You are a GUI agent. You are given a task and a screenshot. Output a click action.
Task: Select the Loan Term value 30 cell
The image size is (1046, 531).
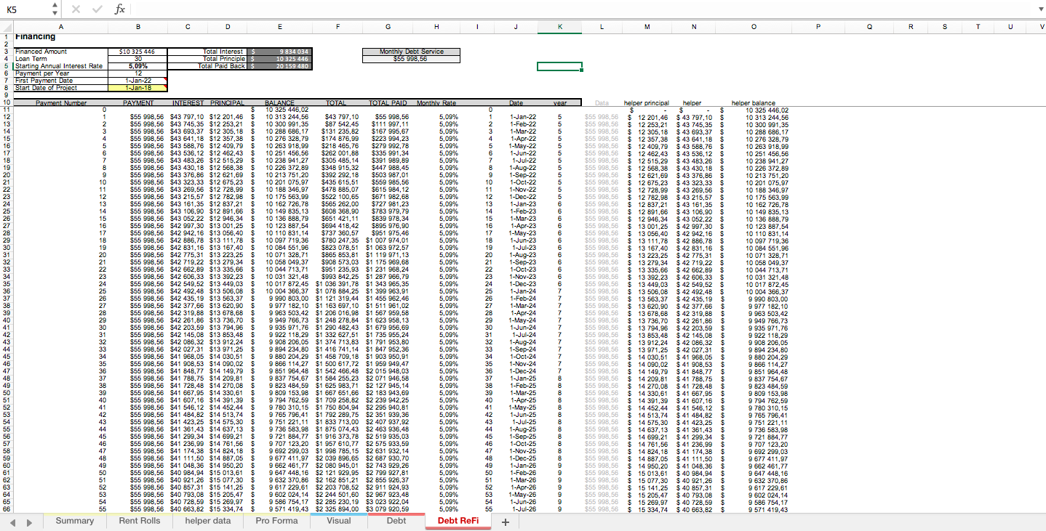click(x=138, y=59)
